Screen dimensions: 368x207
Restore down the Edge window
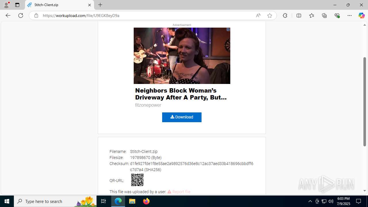pos(348,5)
